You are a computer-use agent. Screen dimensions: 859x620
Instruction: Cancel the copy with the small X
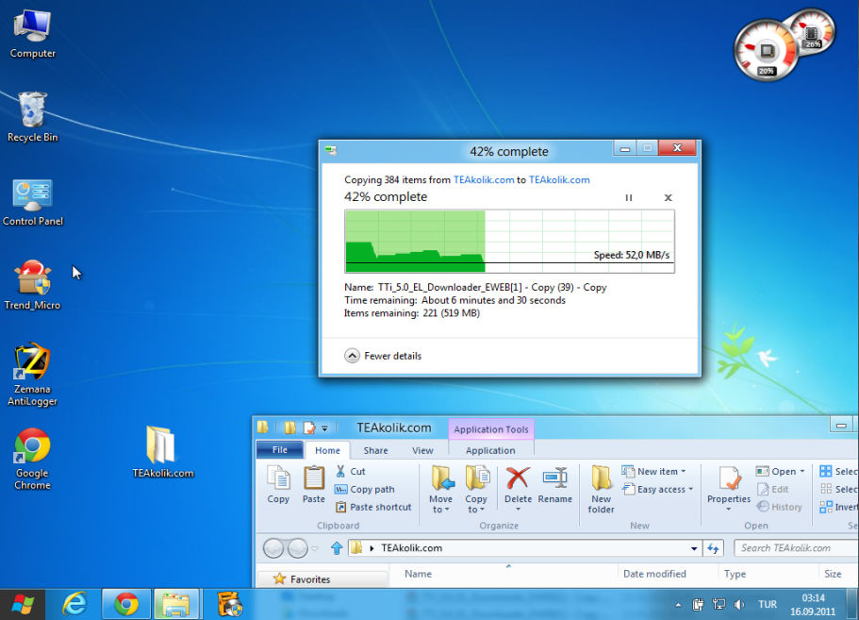[668, 198]
